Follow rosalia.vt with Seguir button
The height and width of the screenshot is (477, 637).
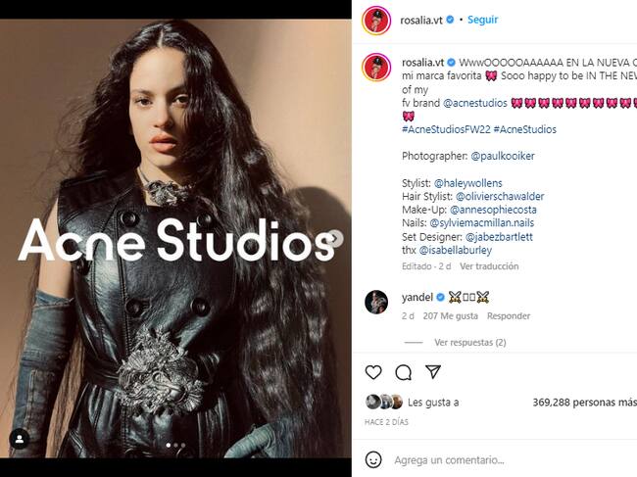tap(482, 20)
